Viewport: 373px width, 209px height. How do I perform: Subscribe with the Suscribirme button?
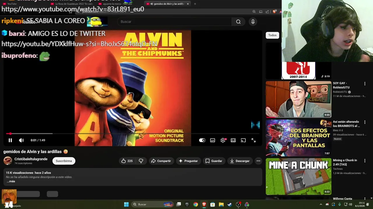click(x=64, y=161)
